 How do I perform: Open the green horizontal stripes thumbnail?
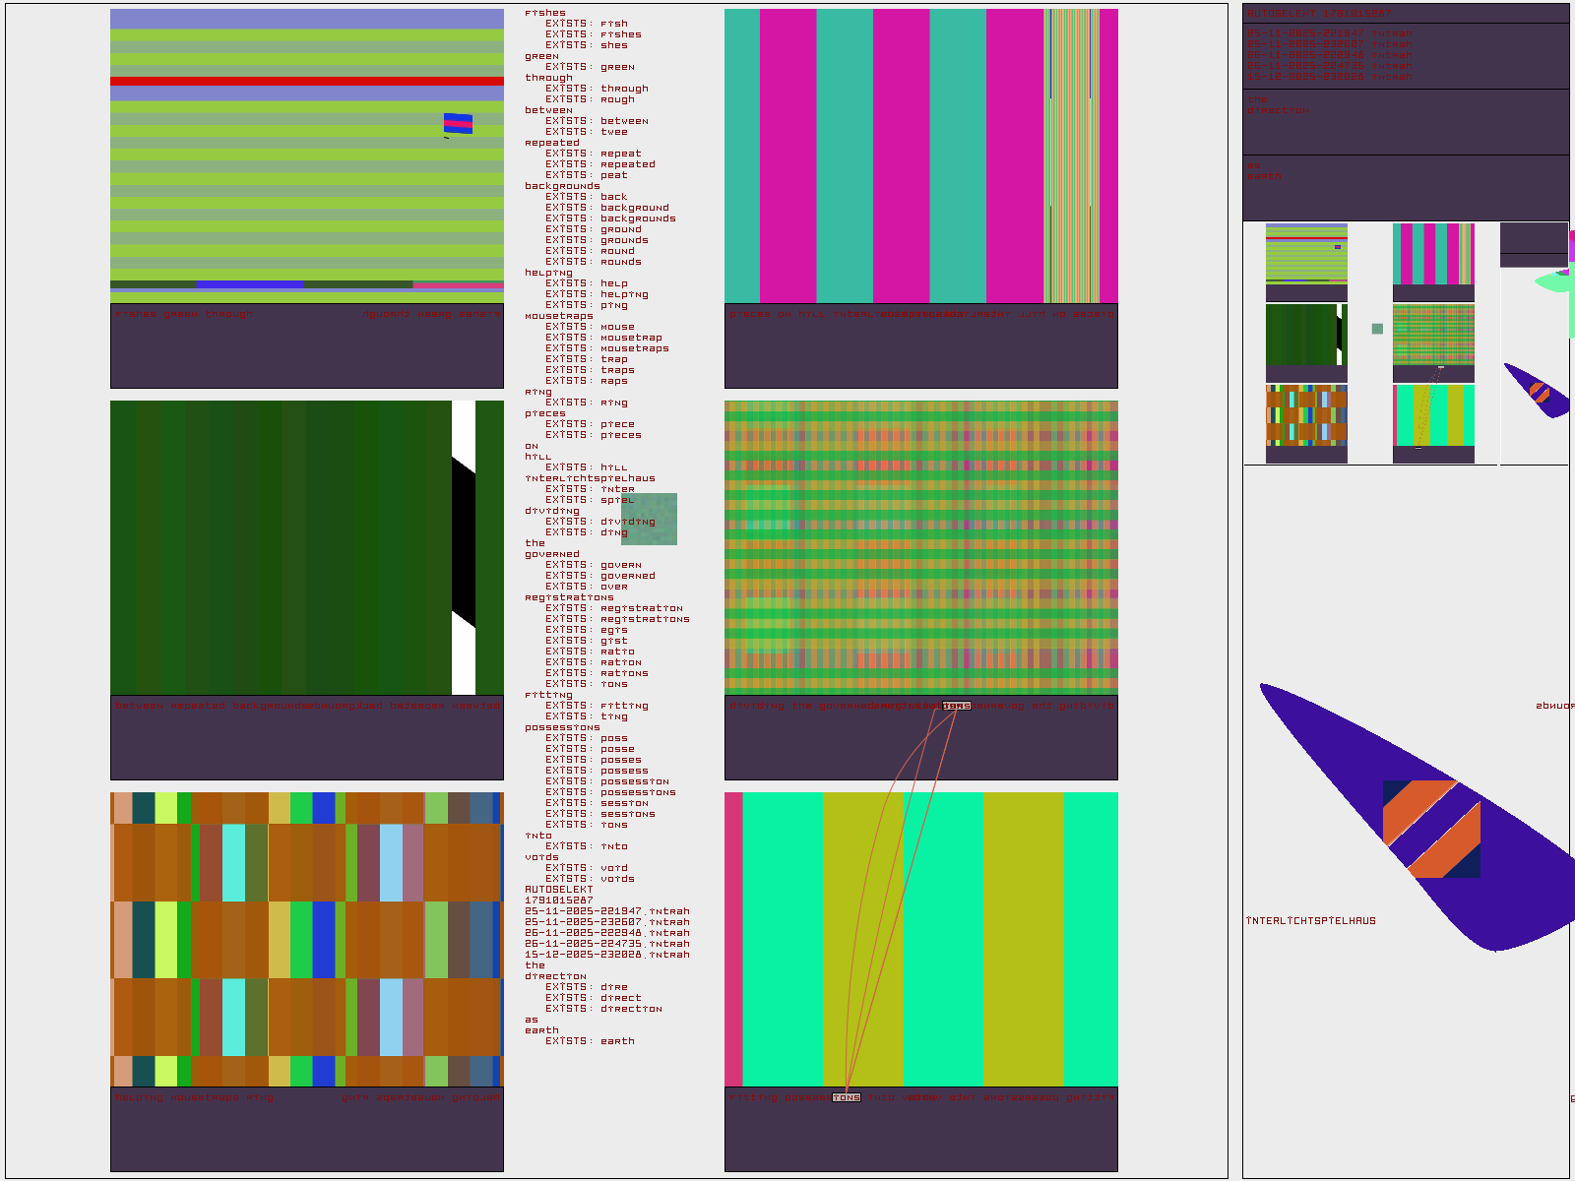click(x=1306, y=254)
